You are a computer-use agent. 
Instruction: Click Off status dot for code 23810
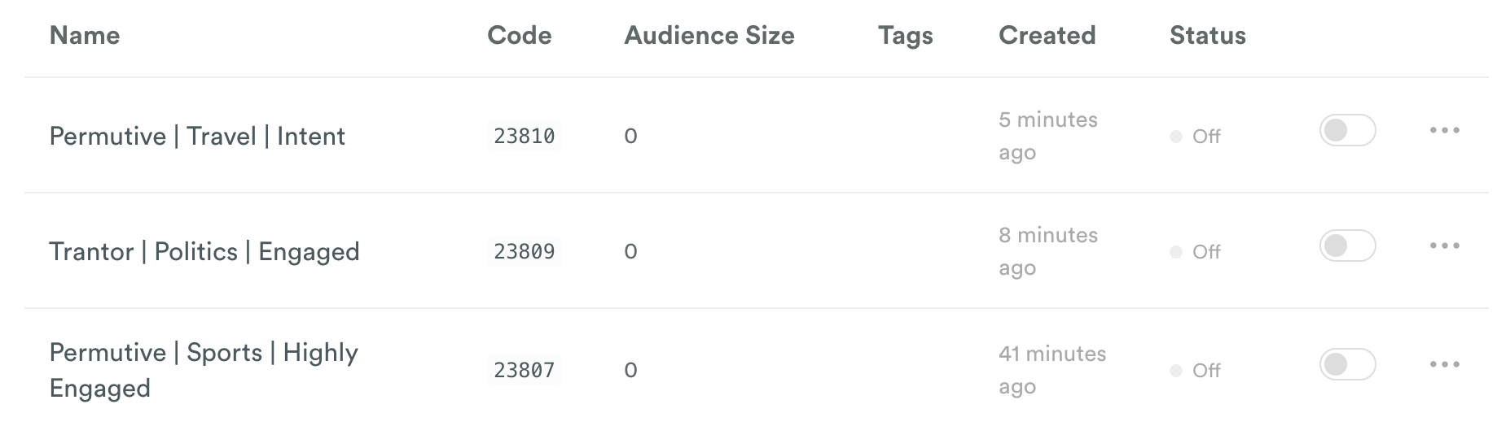coord(1175,137)
